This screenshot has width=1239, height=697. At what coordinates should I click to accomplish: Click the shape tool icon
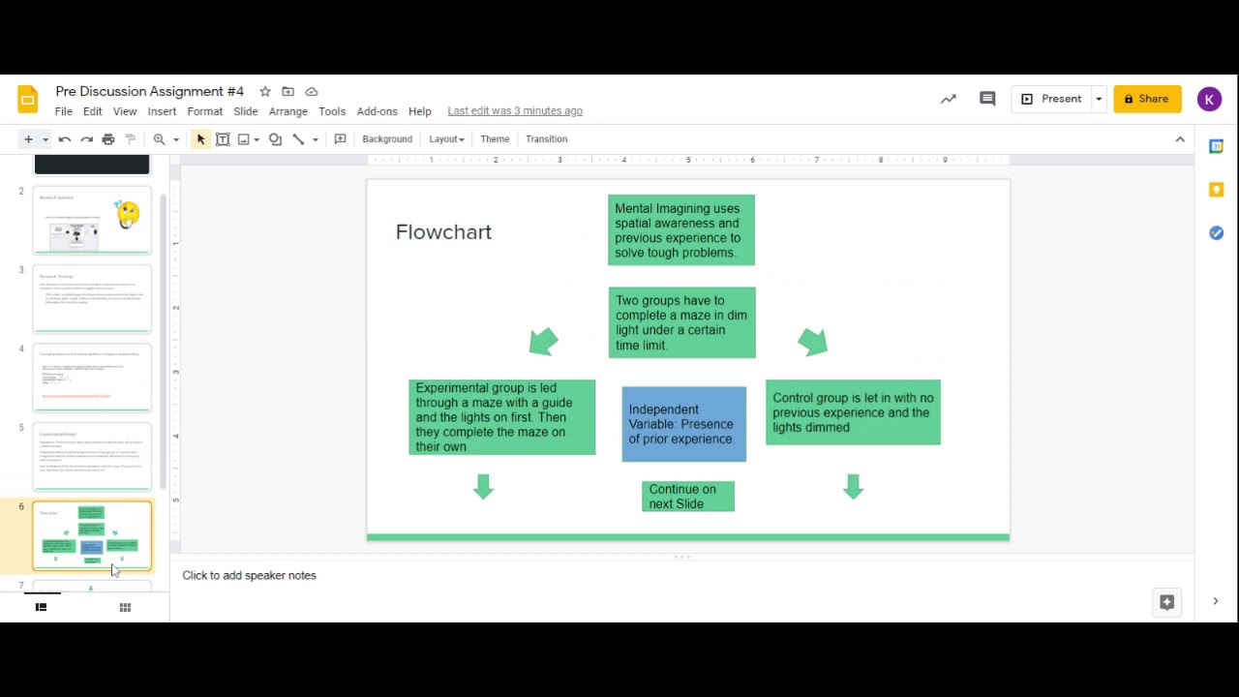(x=276, y=139)
